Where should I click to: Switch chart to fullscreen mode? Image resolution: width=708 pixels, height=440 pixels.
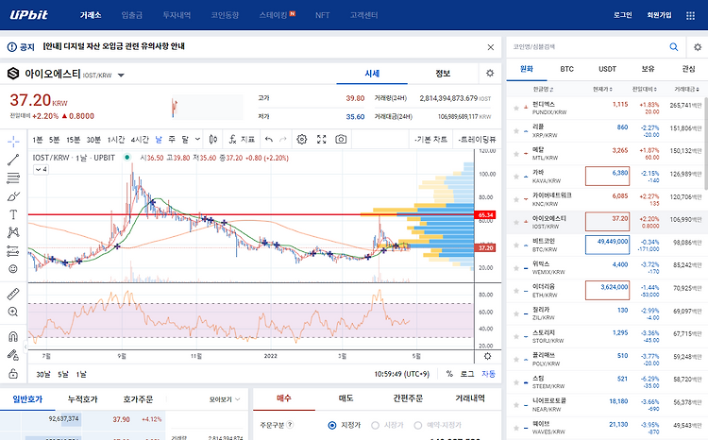click(322, 140)
